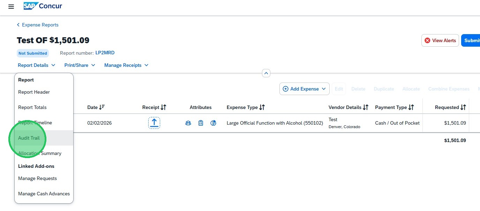Click the $1,501.09 requested amount in row
480x211 pixels.
click(455, 123)
